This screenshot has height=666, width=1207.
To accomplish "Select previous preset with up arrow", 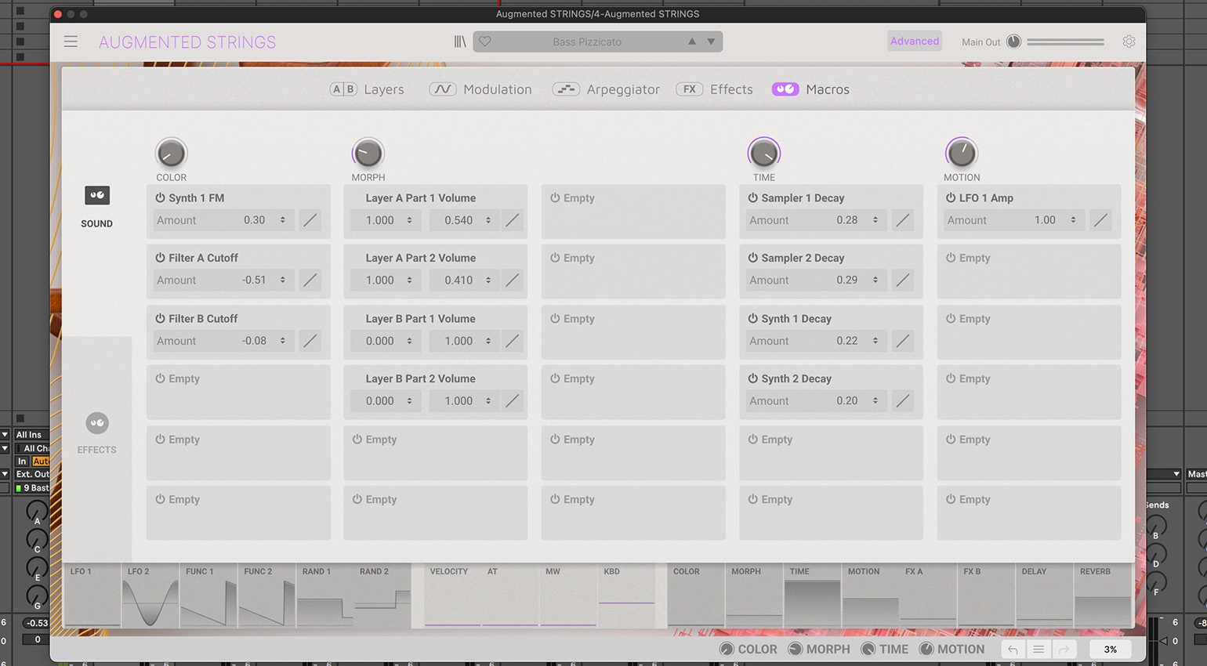I will tap(692, 42).
